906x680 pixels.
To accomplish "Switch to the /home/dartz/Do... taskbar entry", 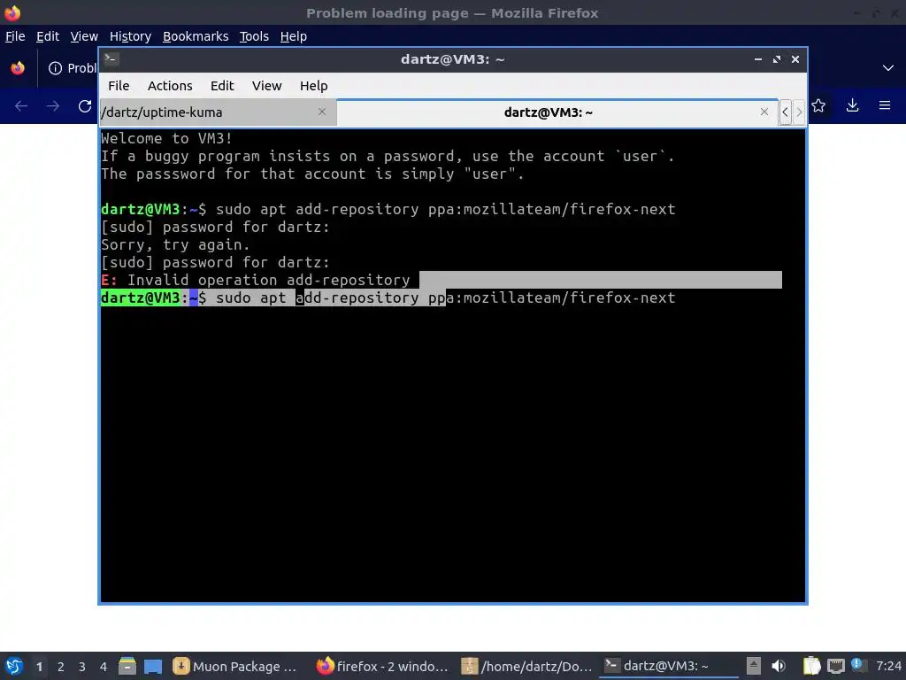I will [x=527, y=667].
